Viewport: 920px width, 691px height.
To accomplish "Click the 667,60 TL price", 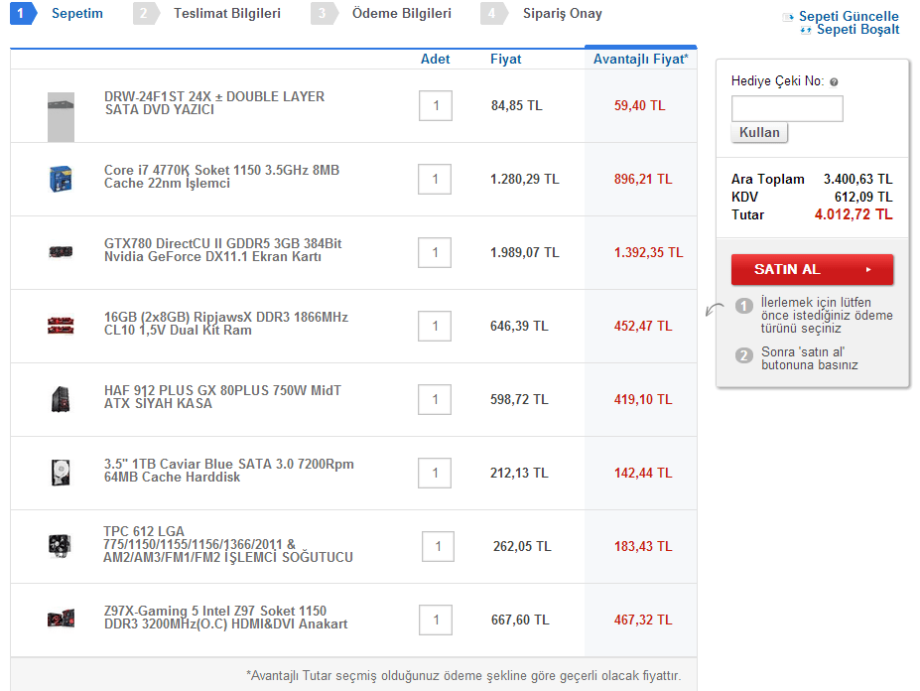I will [520, 620].
